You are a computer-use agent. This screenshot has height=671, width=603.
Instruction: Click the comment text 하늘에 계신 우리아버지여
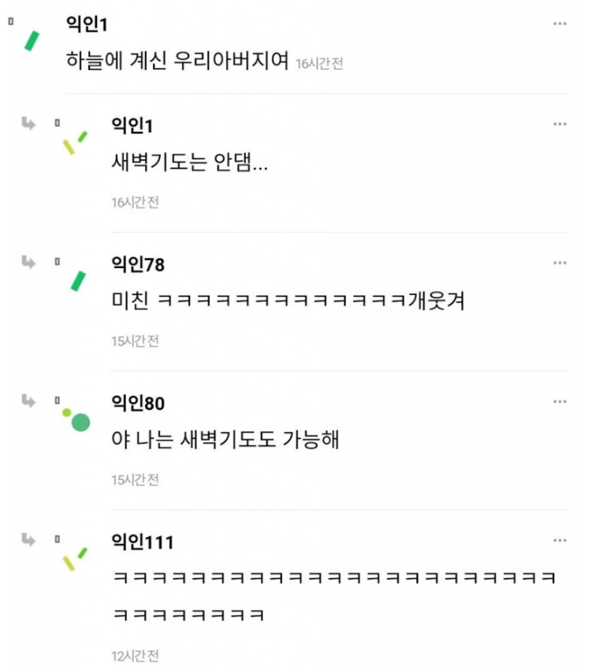tap(178, 62)
